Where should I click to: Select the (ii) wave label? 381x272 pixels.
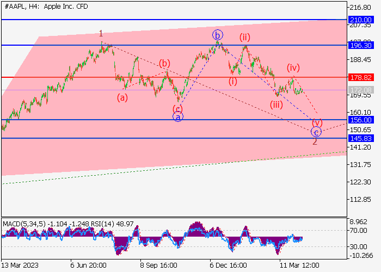click(x=245, y=38)
